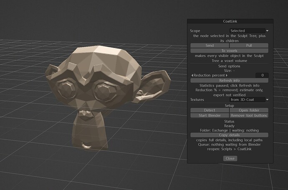
Task: Click Open folder button
Action: point(249,110)
